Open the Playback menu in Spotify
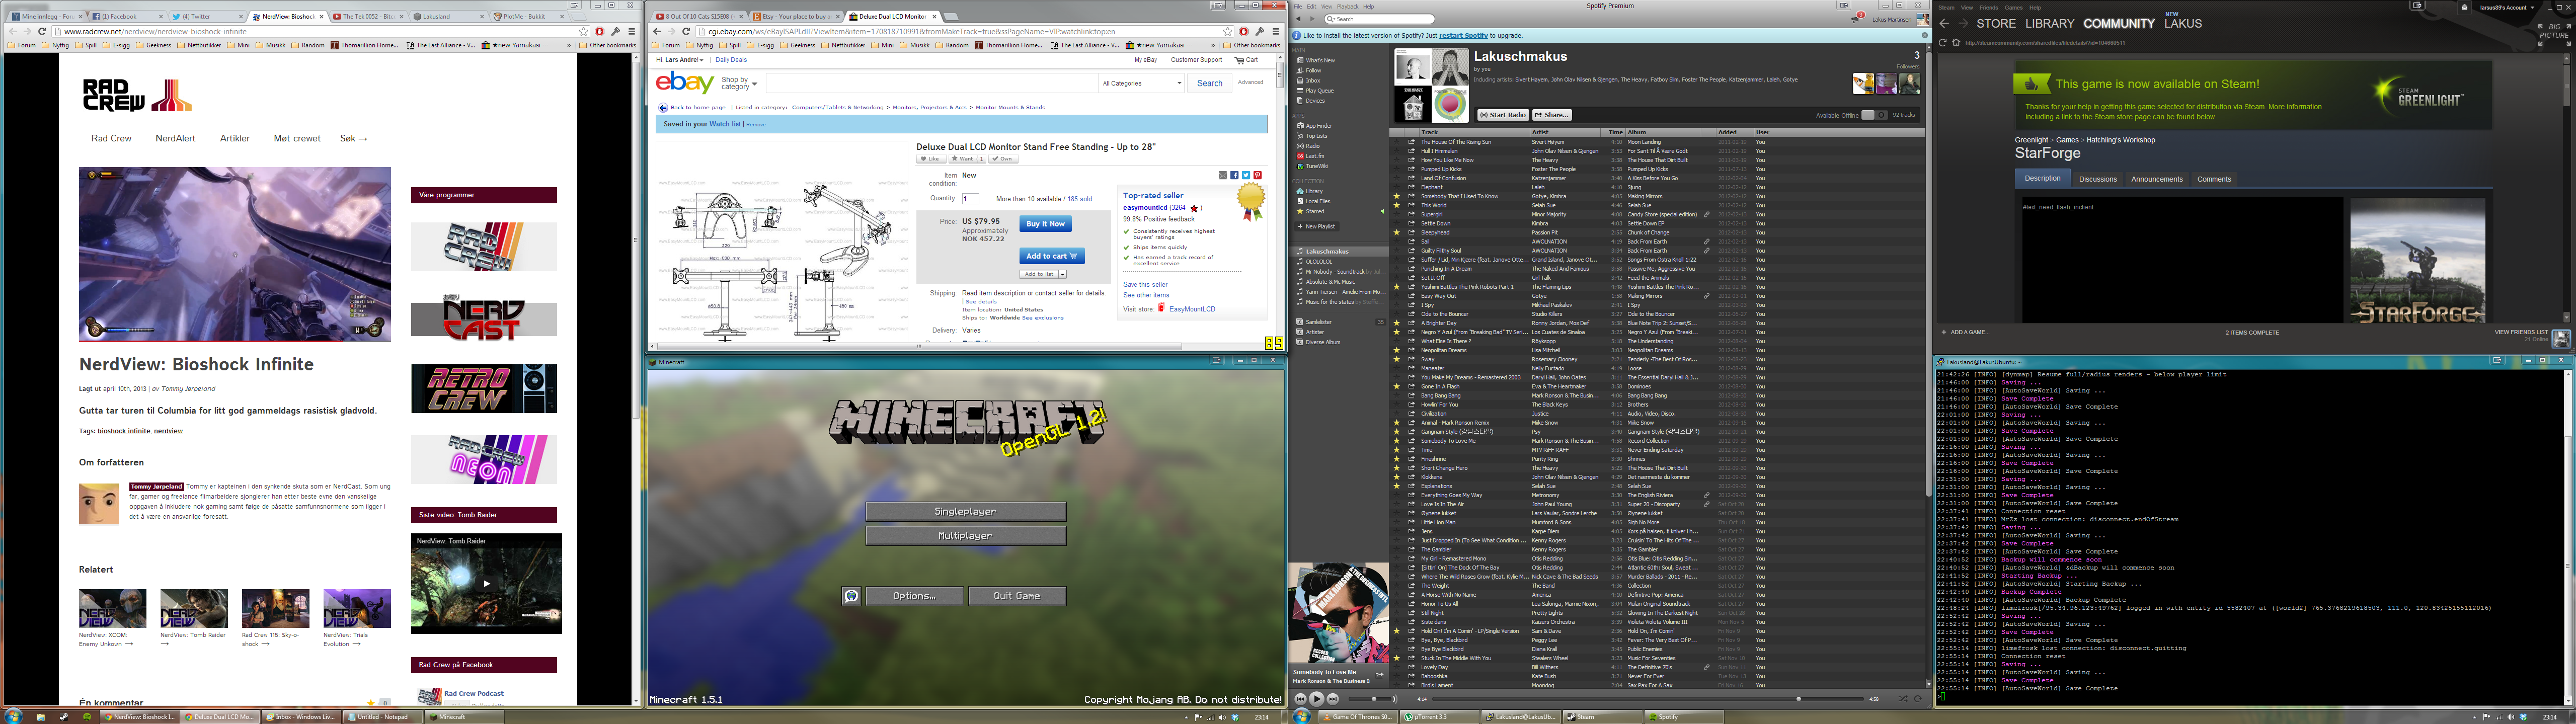Viewport: 2576px width, 724px height. click(1348, 6)
